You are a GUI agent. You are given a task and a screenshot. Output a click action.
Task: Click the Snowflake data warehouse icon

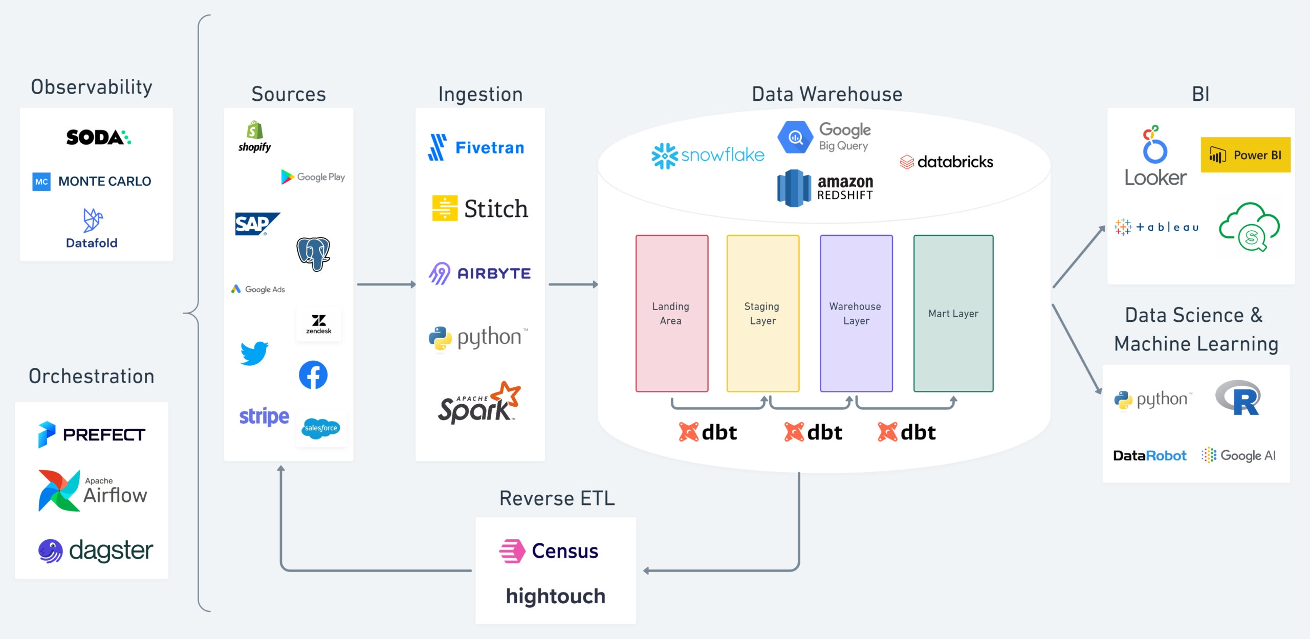pyautogui.click(x=662, y=156)
